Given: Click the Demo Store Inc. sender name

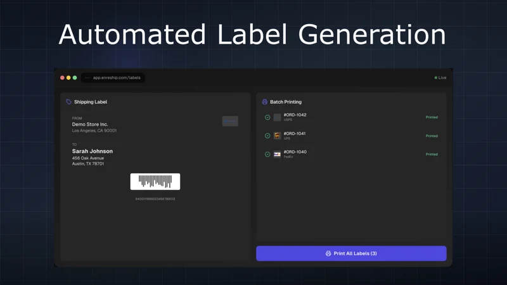Looking at the screenshot, I should pyautogui.click(x=90, y=124).
